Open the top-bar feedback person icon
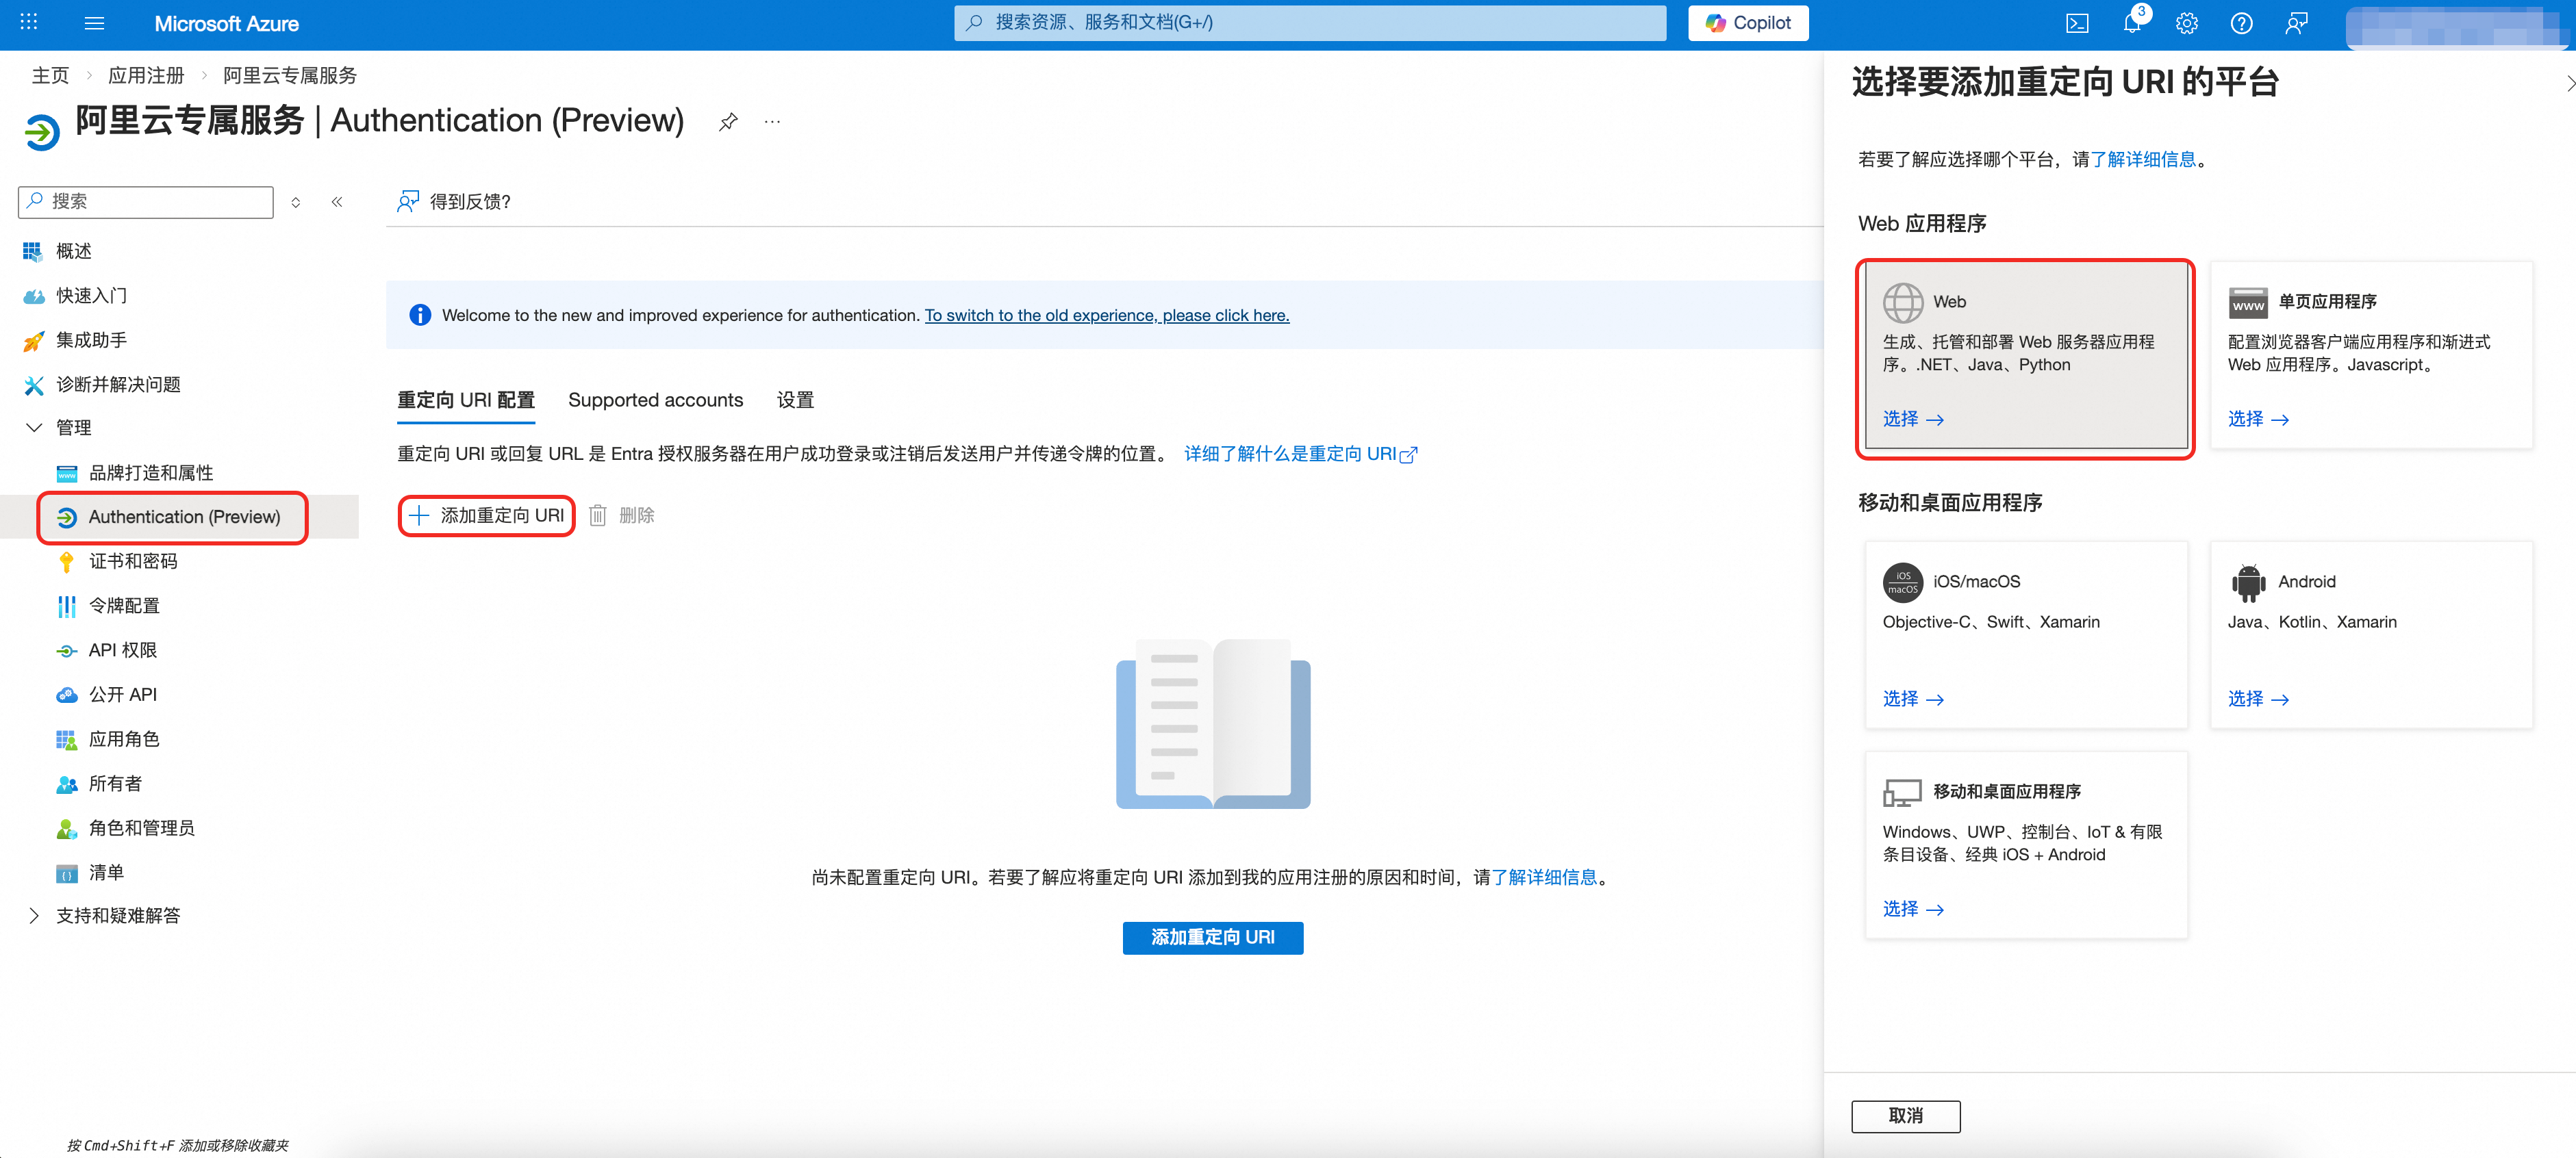Screen dimensions: 2576x1158 click(2296, 24)
